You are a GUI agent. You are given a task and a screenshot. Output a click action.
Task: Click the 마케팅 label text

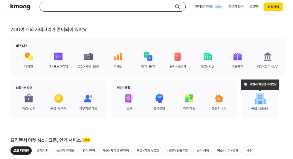click(x=118, y=66)
